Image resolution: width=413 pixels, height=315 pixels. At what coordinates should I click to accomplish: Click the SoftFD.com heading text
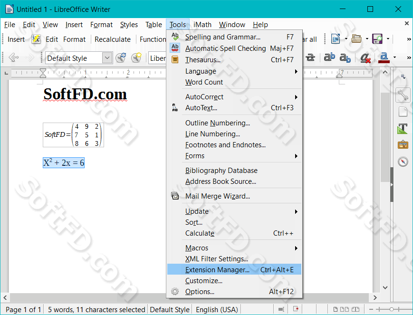pos(85,94)
